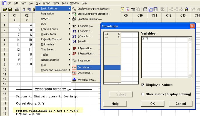
Task: Click the Cancel button in Correlation dialog
Action: point(181,104)
